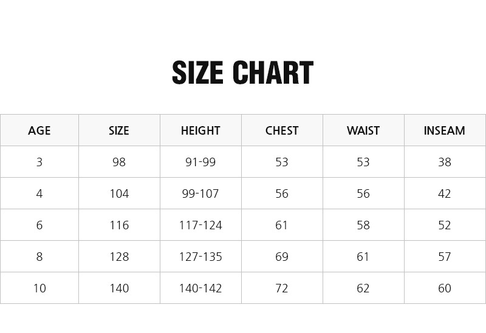Select the AGE column header
This screenshot has width=486, height=333.
[x=39, y=130]
